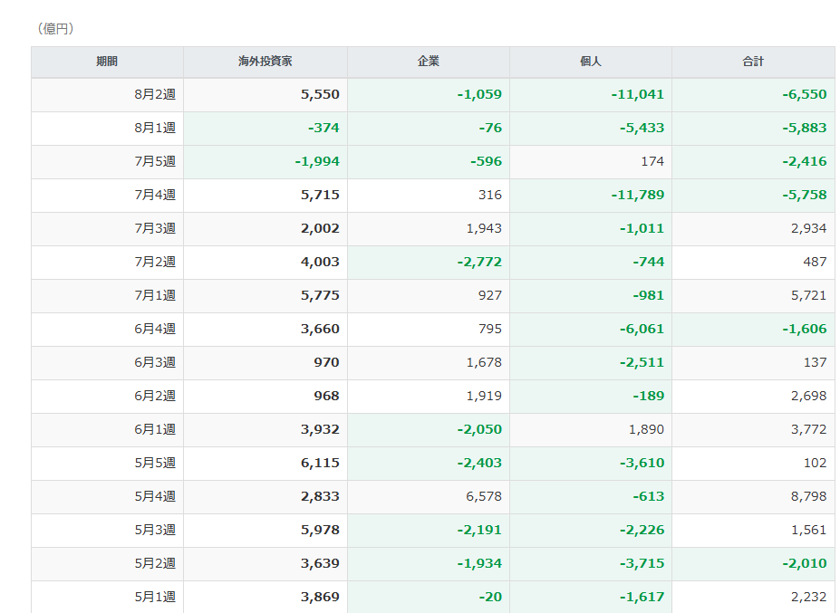The width and height of the screenshot is (840, 613).
Task: Click the 5,550 foreign investor value
Action: click(x=320, y=95)
